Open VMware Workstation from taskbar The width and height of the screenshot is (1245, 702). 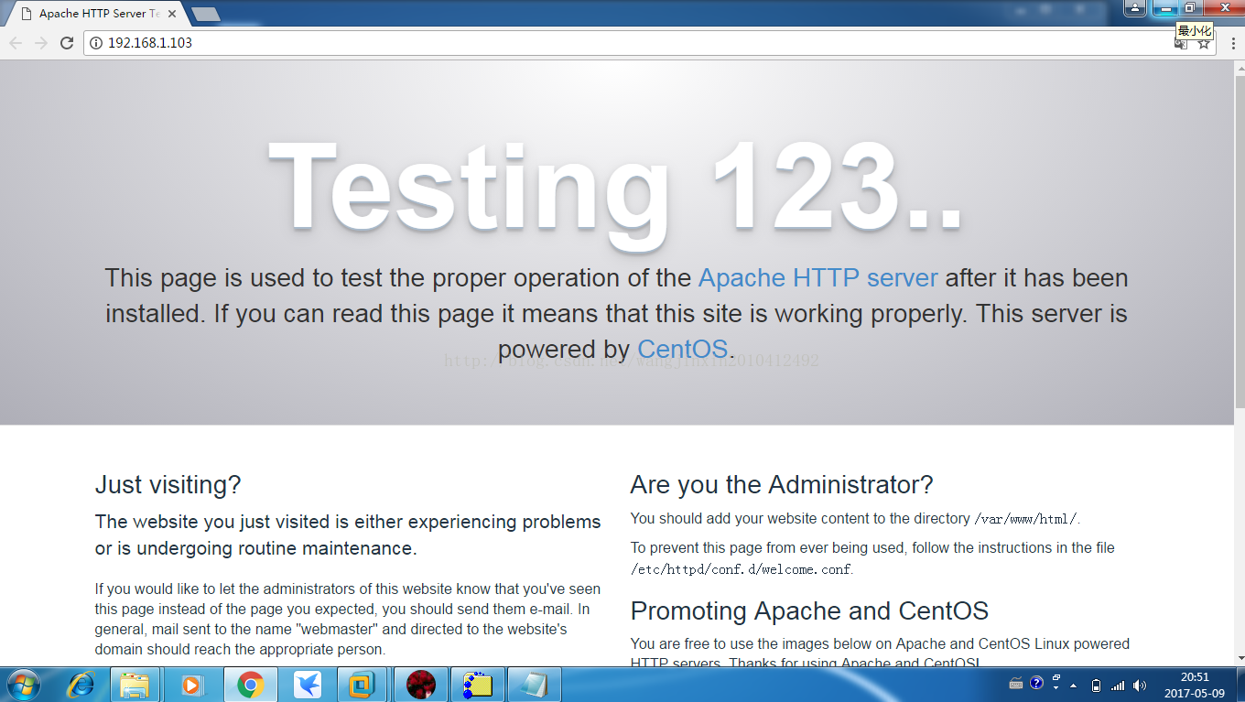coord(363,685)
